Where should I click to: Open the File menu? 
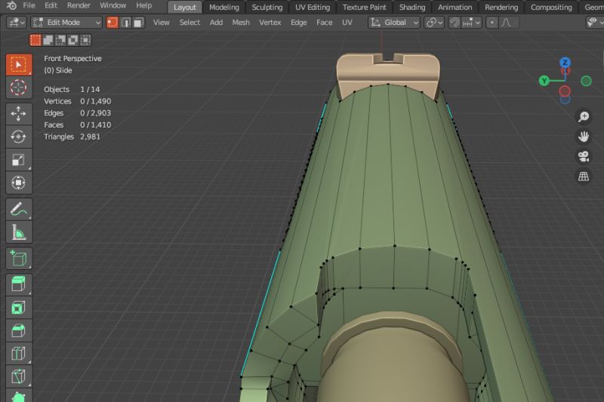click(x=29, y=5)
